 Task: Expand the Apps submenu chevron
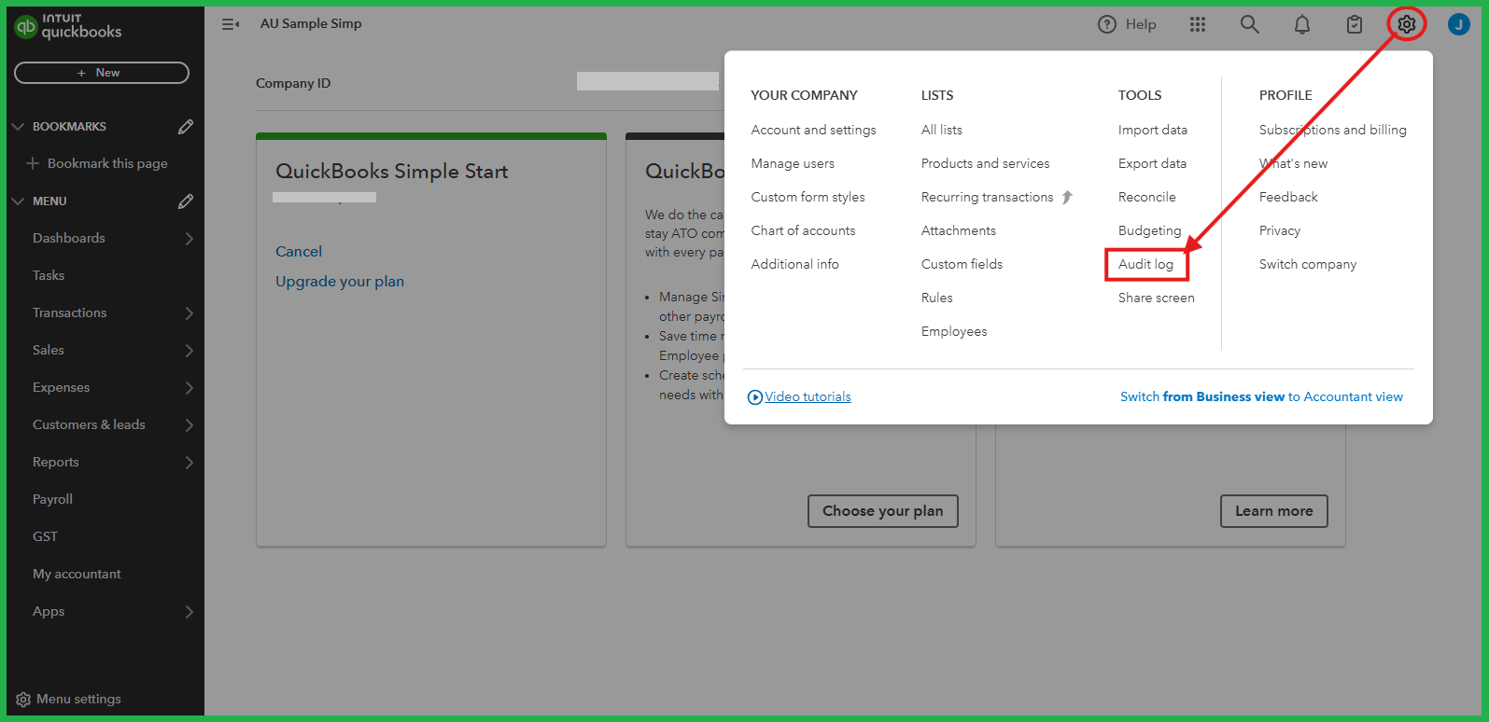click(x=190, y=611)
